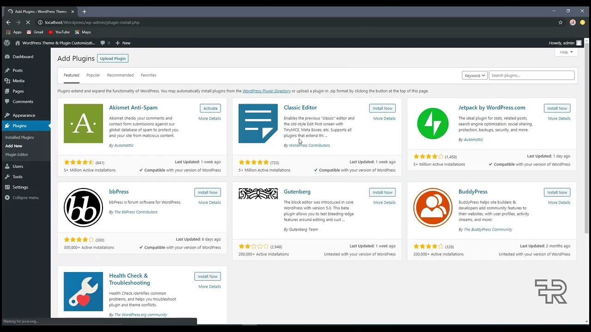Click the Classic Editor plugin thumbnail
Viewport: 591px width, 332px height.
pos(258,124)
